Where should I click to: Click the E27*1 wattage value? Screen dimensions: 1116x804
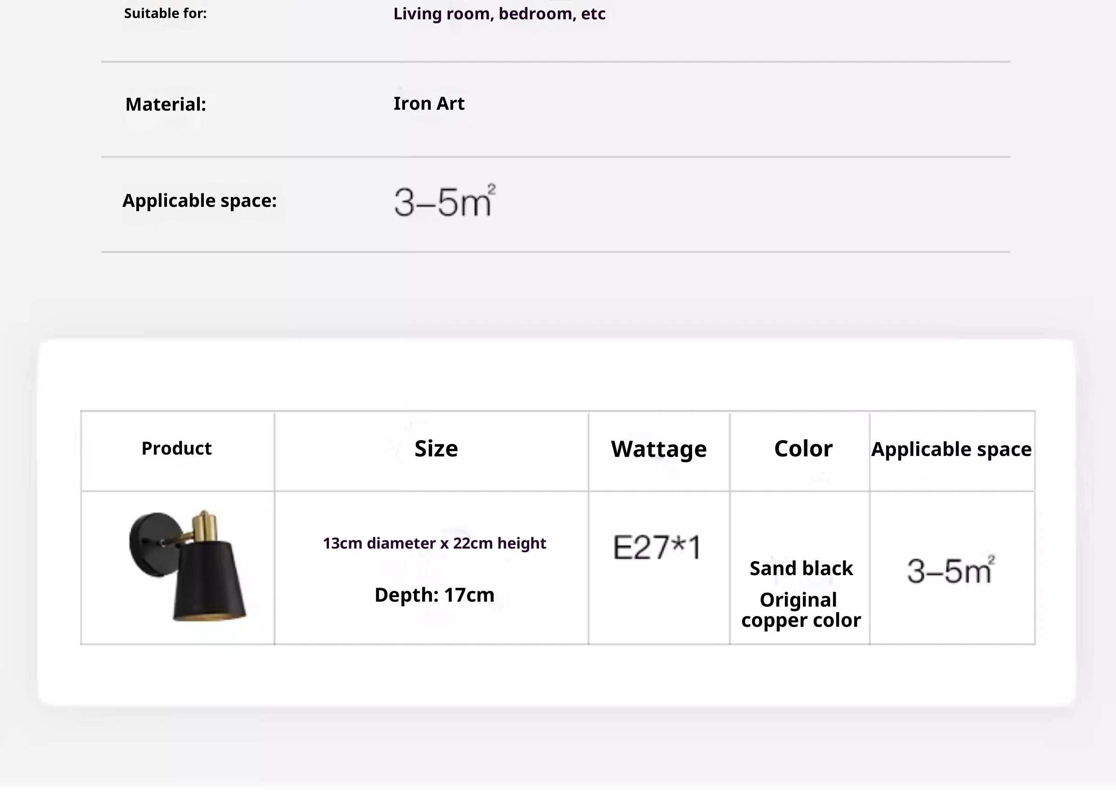point(657,547)
